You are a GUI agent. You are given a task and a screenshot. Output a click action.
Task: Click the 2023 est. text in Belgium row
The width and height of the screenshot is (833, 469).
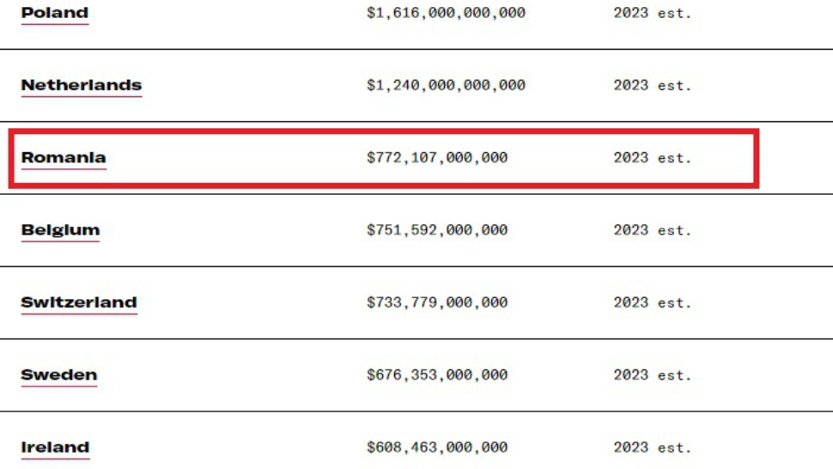click(652, 229)
